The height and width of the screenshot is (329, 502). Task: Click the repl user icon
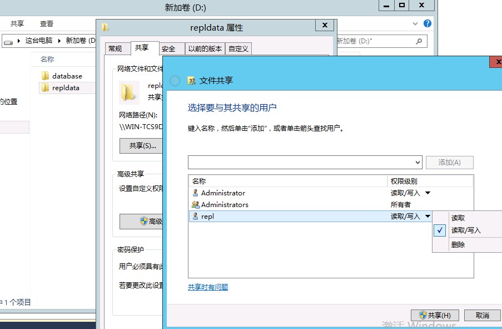click(x=195, y=217)
